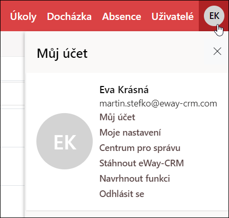Go to the Absence tab
This screenshot has height=218, width=229.
(x=121, y=16)
